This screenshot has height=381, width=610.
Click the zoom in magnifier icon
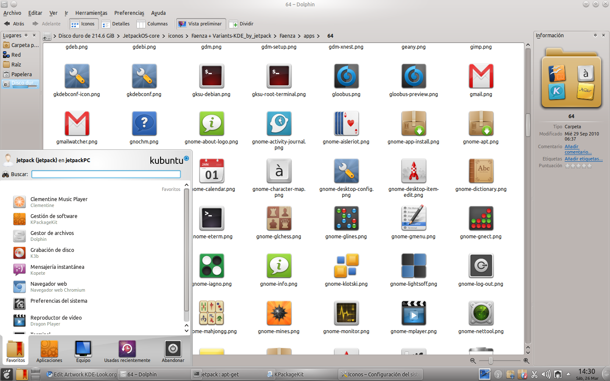(x=526, y=361)
